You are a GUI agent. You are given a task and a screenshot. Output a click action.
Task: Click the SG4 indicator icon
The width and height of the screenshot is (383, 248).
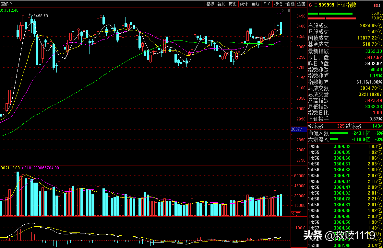click(377, 6)
